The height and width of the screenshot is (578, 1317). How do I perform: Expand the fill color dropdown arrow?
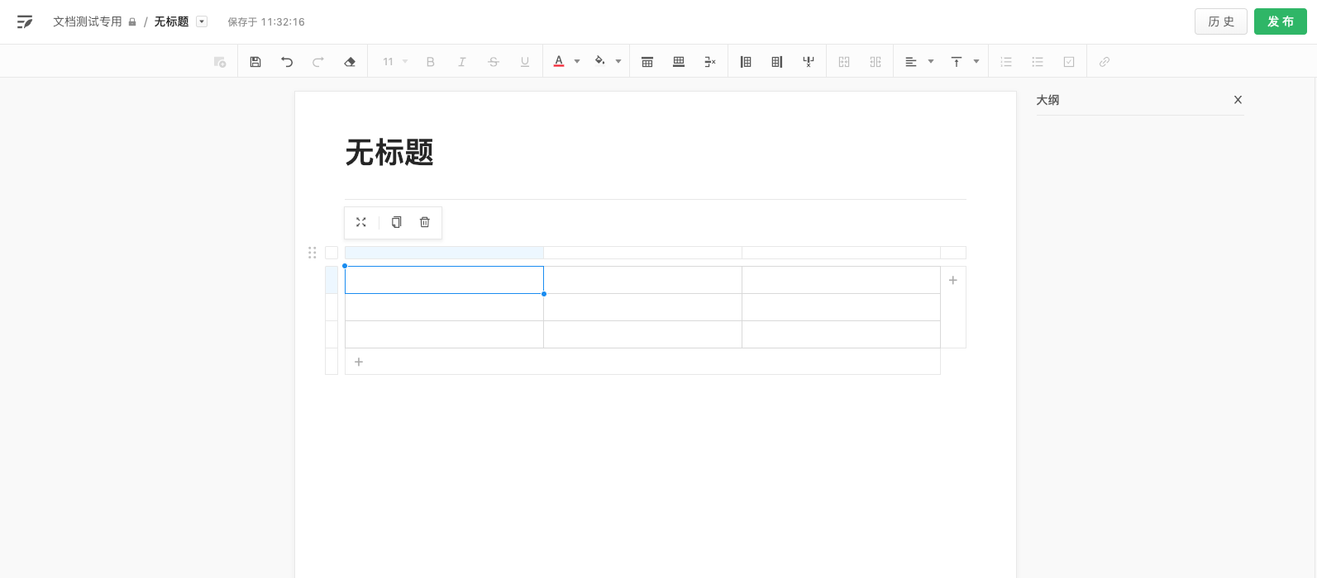tap(618, 62)
